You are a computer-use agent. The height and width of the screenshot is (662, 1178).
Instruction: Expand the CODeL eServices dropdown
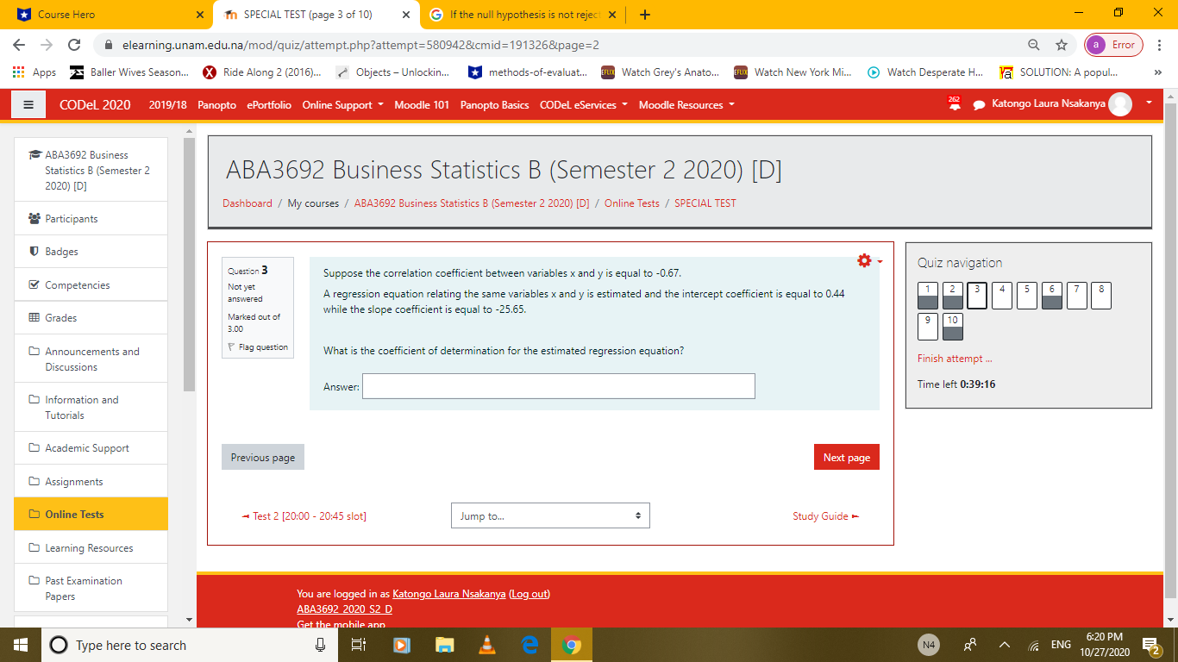[x=584, y=105]
